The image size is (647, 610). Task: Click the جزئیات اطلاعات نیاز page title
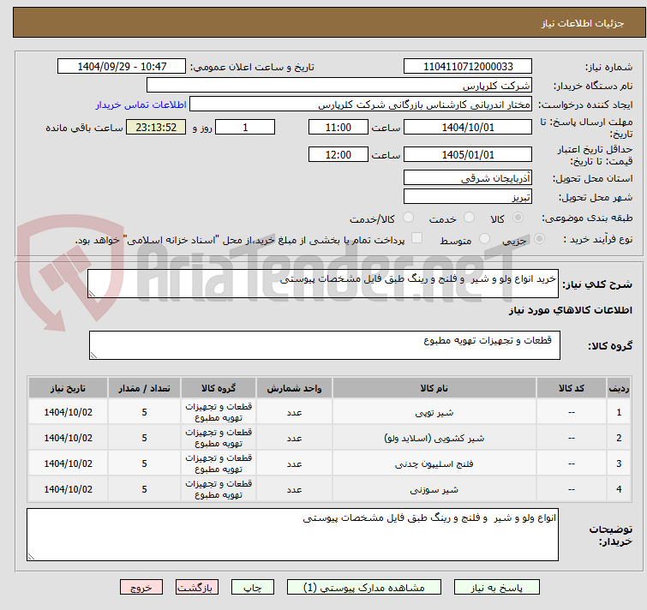pos(583,23)
